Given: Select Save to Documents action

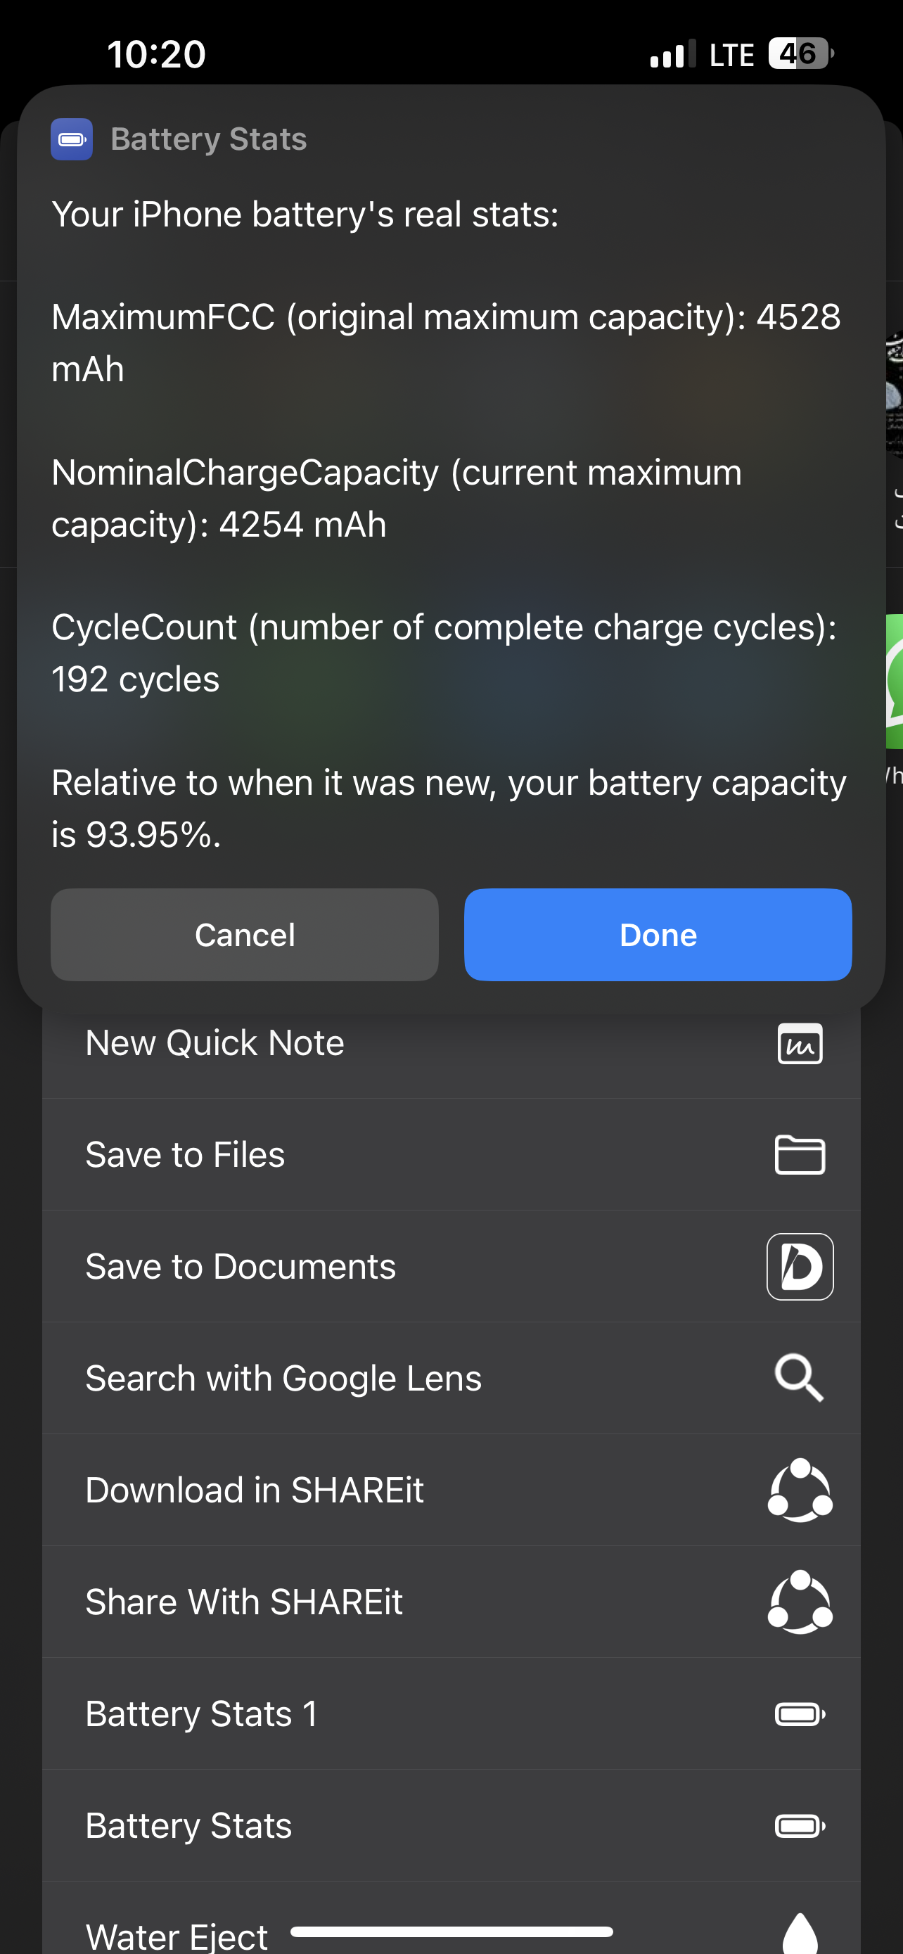Looking at the screenshot, I should tap(241, 1267).
